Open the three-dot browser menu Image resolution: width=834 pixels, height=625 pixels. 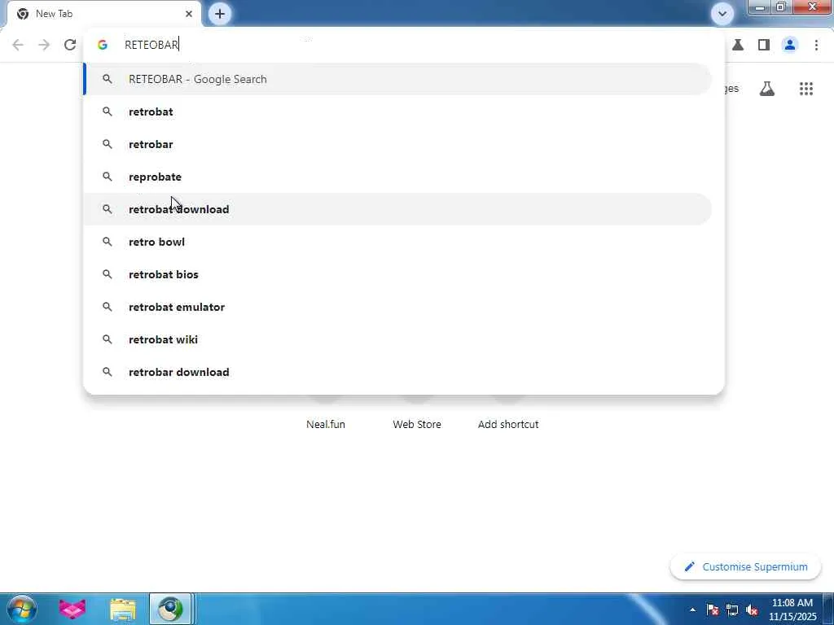pyautogui.click(x=816, y=45)
